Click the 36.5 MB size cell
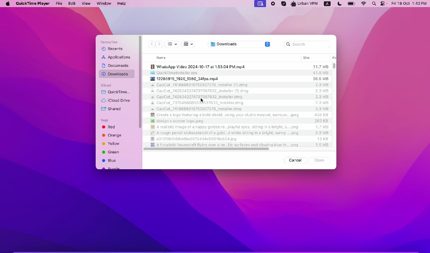 320,79
